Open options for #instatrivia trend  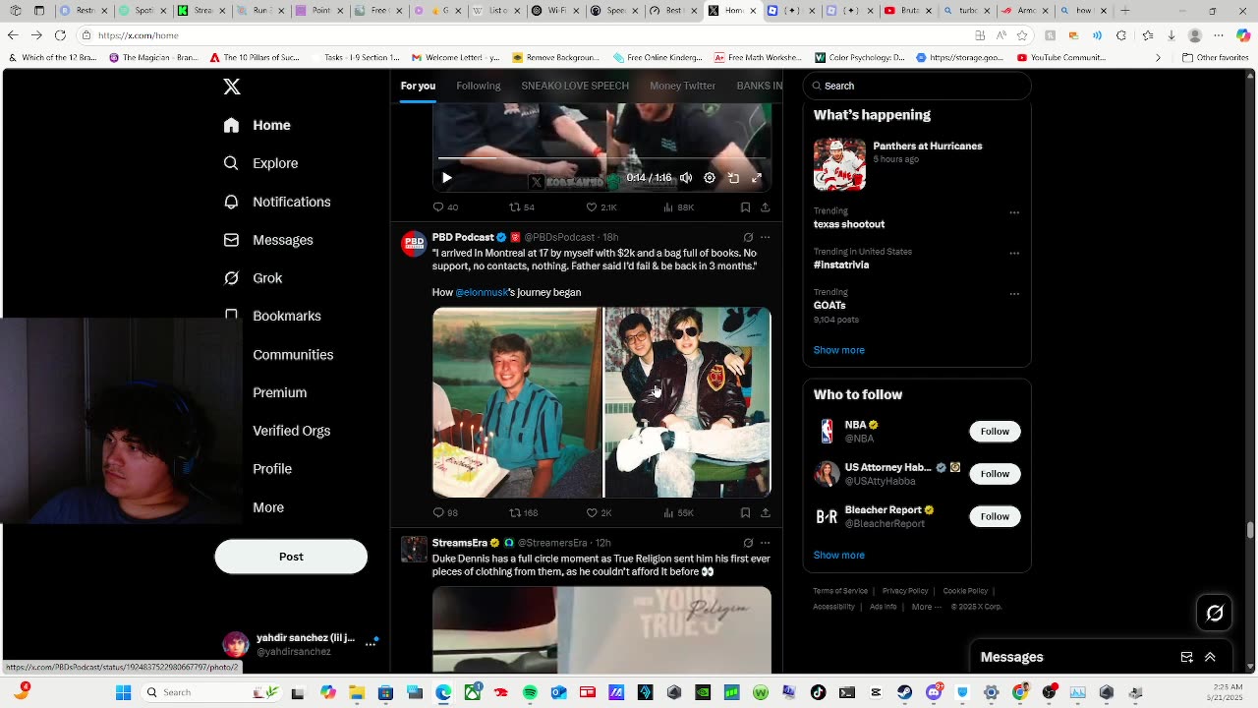[1014, 253]
